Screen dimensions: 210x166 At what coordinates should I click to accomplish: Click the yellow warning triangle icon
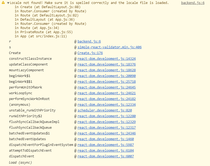click(x=3, y=3)
